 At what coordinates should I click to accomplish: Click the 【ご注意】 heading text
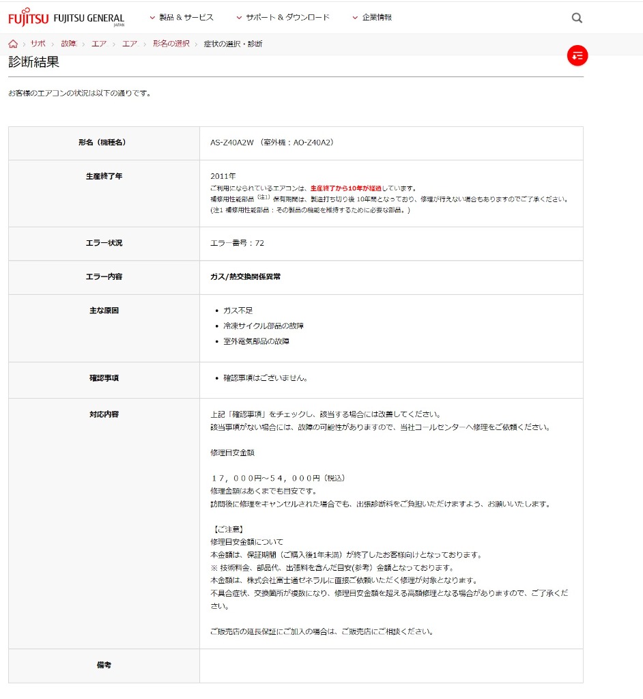228,530
